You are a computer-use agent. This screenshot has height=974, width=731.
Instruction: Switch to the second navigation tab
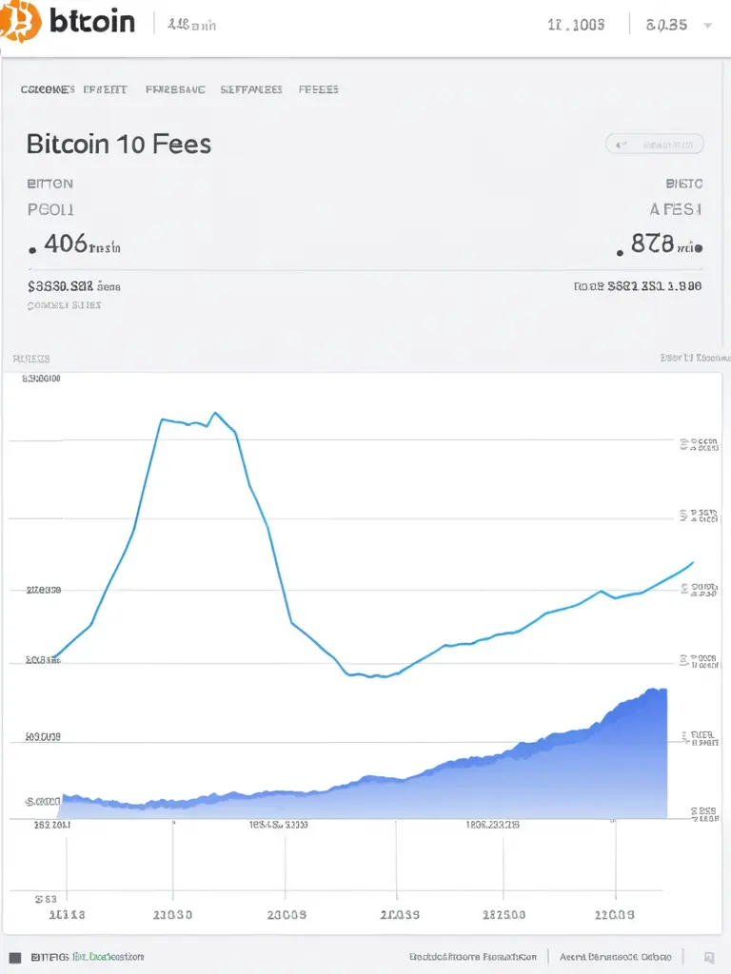(x=105, y=89)
